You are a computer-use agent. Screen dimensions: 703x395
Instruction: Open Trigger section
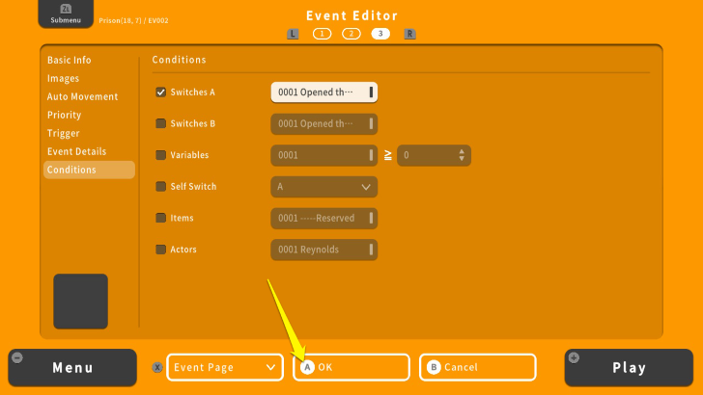(x=63, y=133)
